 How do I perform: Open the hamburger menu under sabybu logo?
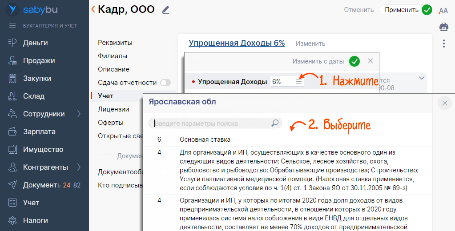click(x=12, y=26)
